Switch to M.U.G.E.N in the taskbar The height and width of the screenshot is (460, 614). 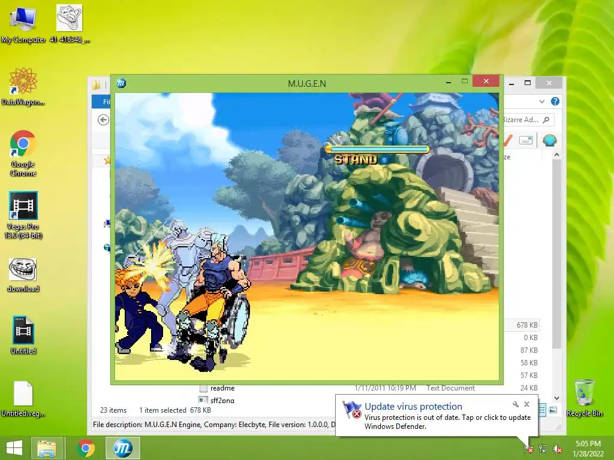[x=122, y=448]
